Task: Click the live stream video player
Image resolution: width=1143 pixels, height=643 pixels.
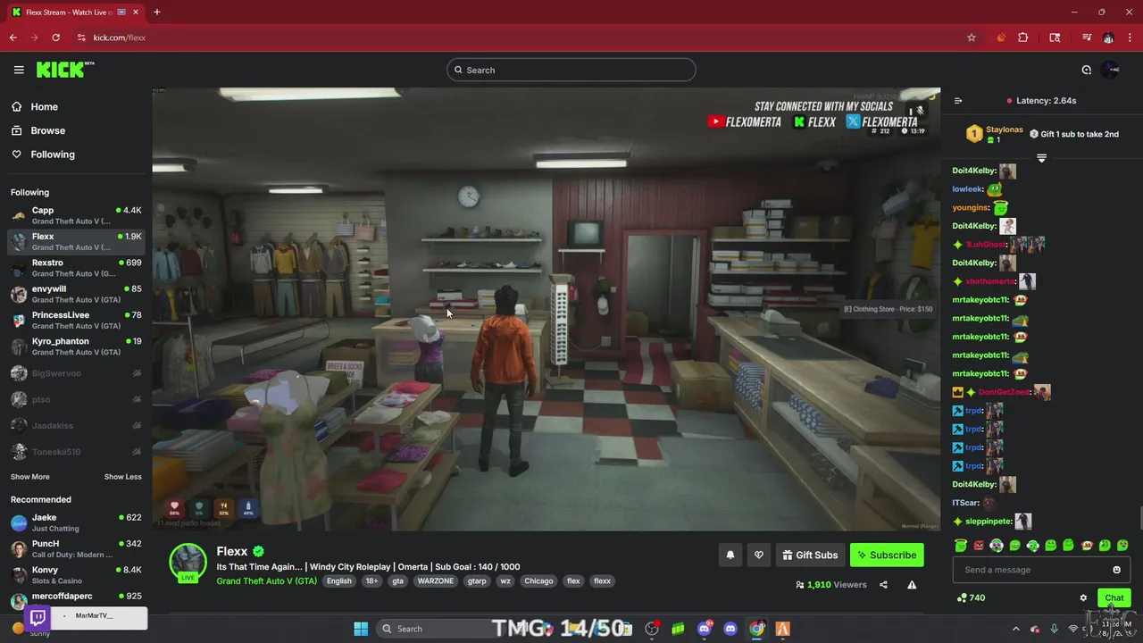Action: pyautogui.click(x=546, y=309)
